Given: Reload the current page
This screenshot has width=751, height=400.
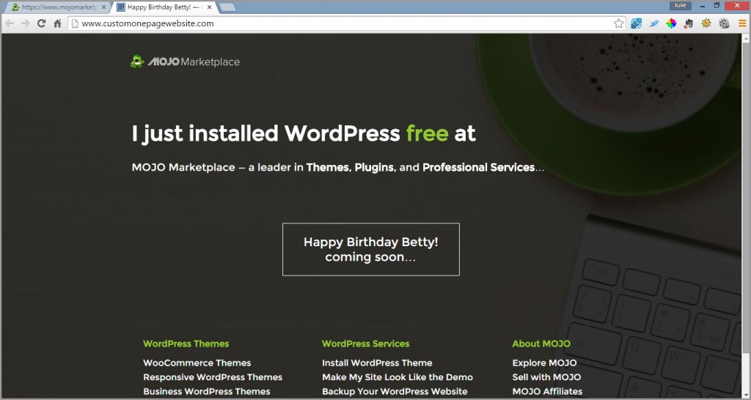Looking at the screenshot, I should click(x=42, y=23).
